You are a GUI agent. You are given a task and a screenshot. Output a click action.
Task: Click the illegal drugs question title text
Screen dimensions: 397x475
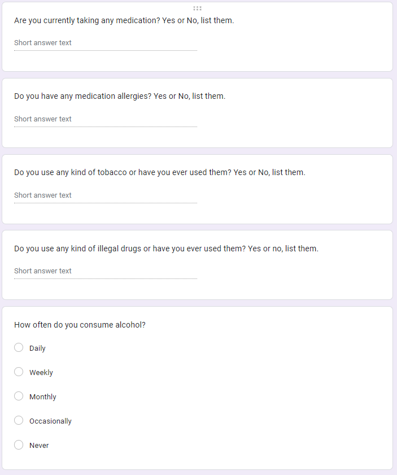coord(166,249)
